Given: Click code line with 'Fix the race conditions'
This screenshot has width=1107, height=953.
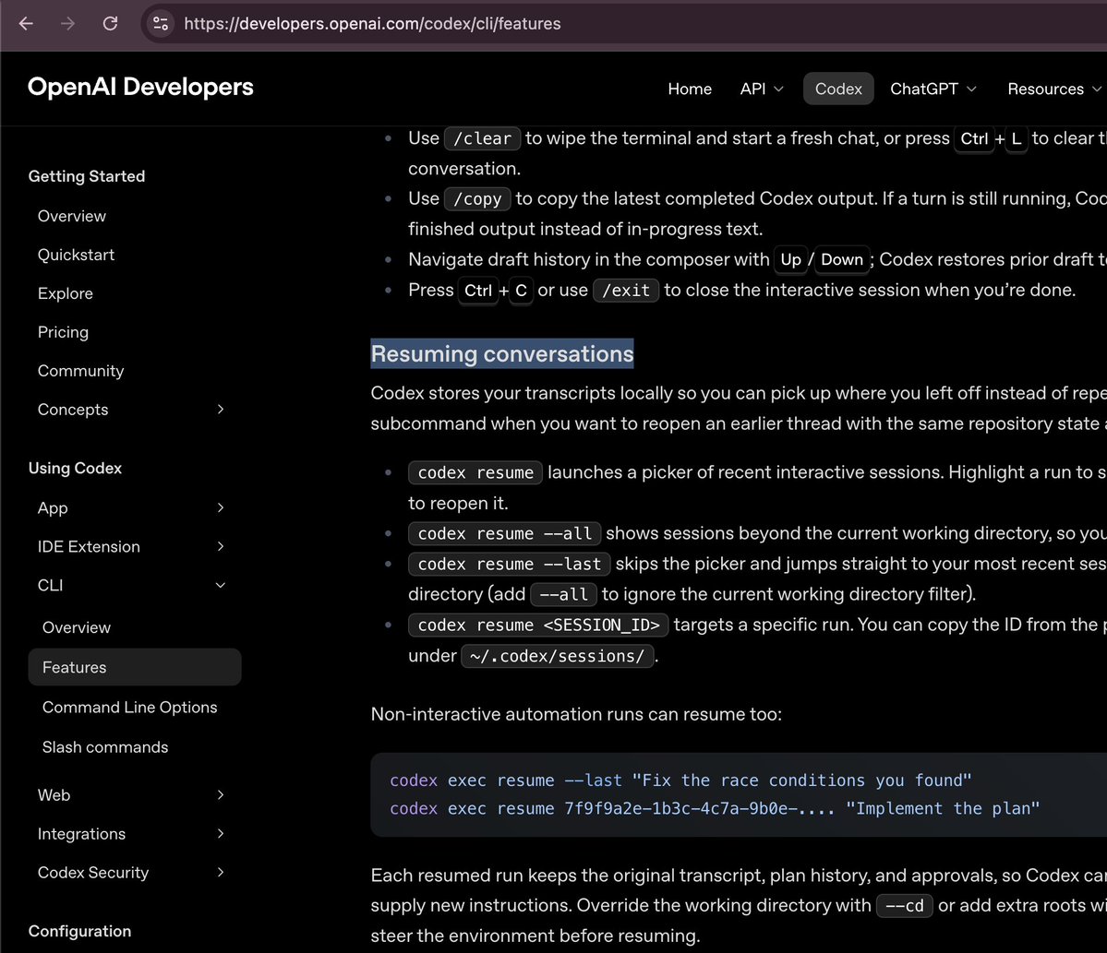Looking at the screenshot, I should [x=680, y=780].
